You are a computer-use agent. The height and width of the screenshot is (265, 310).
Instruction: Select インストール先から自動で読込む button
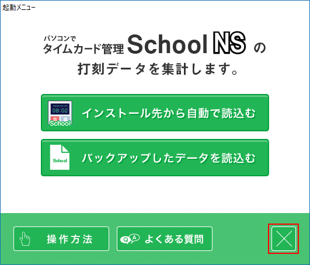[155, 113]
